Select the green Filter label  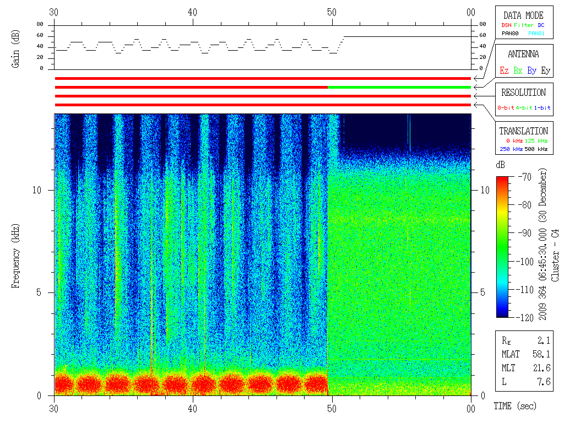[524, 25]
